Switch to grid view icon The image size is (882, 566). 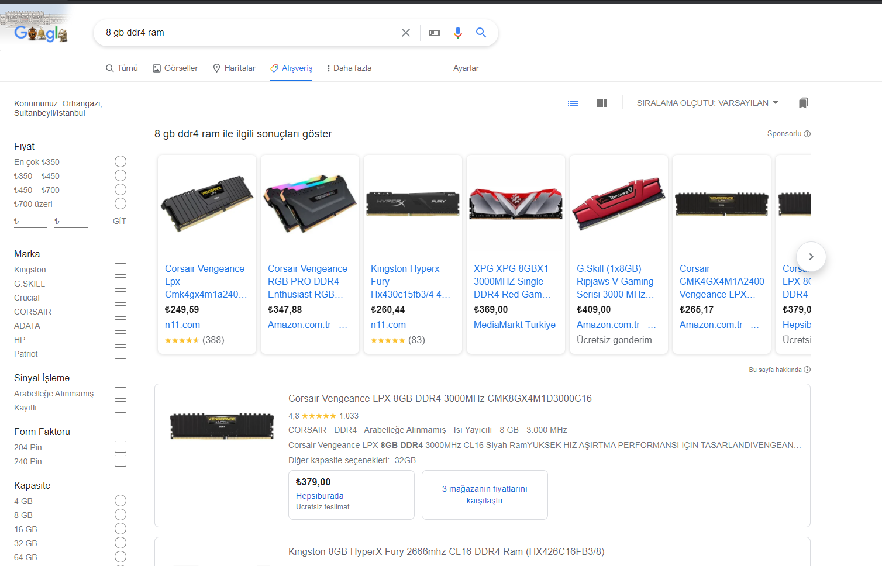tap(601, 103)
